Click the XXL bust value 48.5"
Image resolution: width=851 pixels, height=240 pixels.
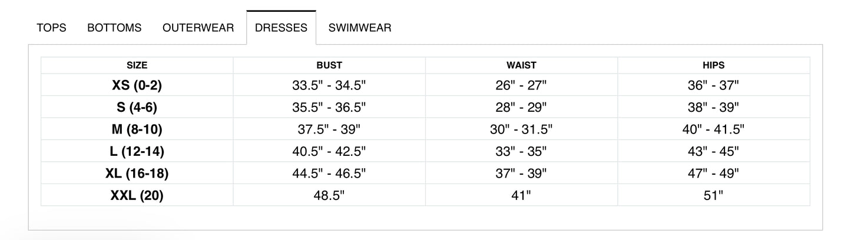point(329,195)
